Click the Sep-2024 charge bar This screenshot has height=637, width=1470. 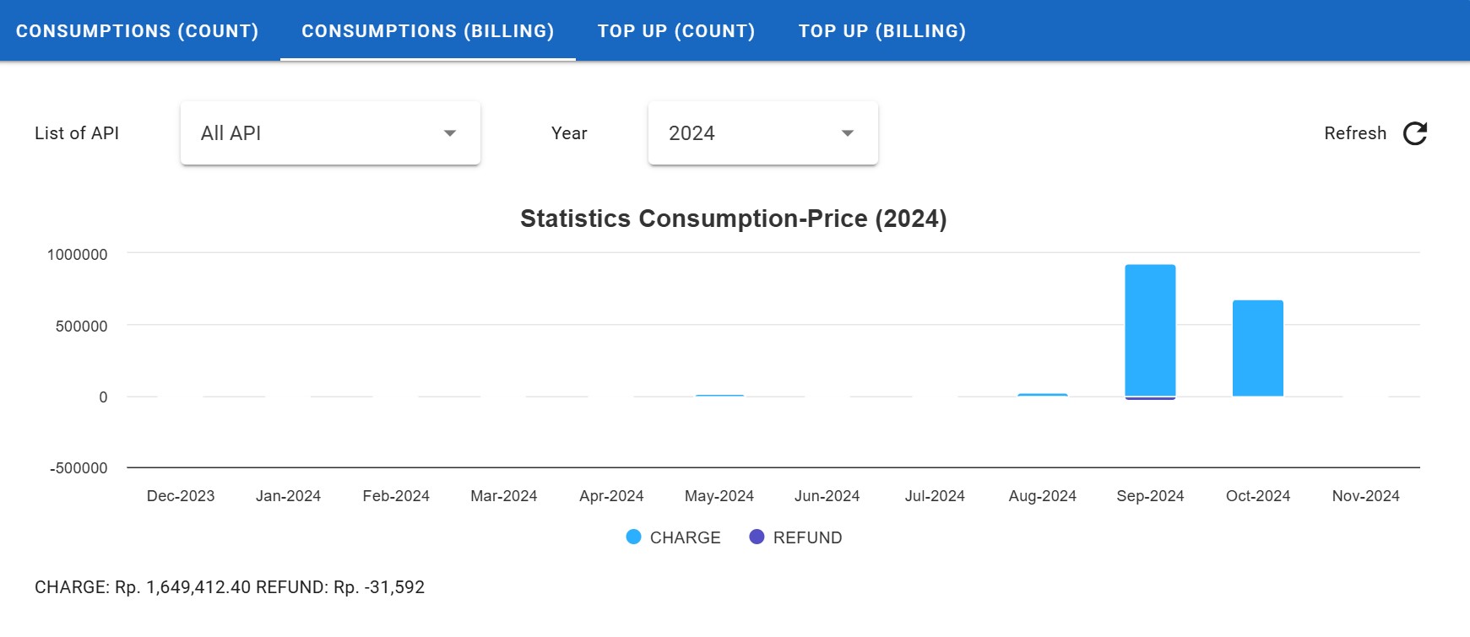(1150, 329)
